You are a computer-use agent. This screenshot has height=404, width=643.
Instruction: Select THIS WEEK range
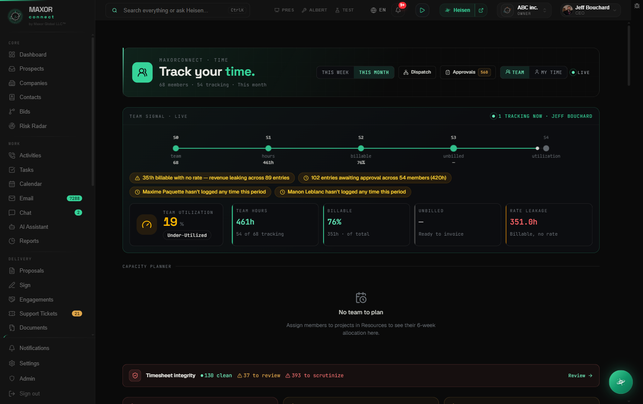click(335, 72)
